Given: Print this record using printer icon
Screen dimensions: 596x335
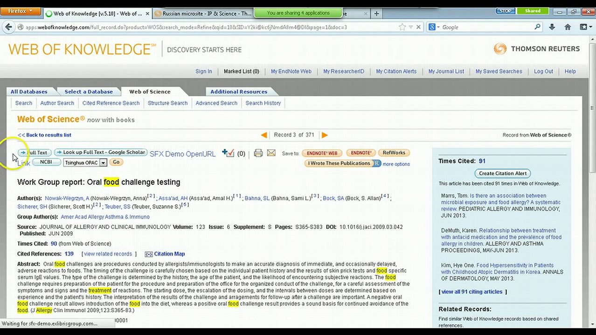Looking at the screenshot, I should coord(258,153).
